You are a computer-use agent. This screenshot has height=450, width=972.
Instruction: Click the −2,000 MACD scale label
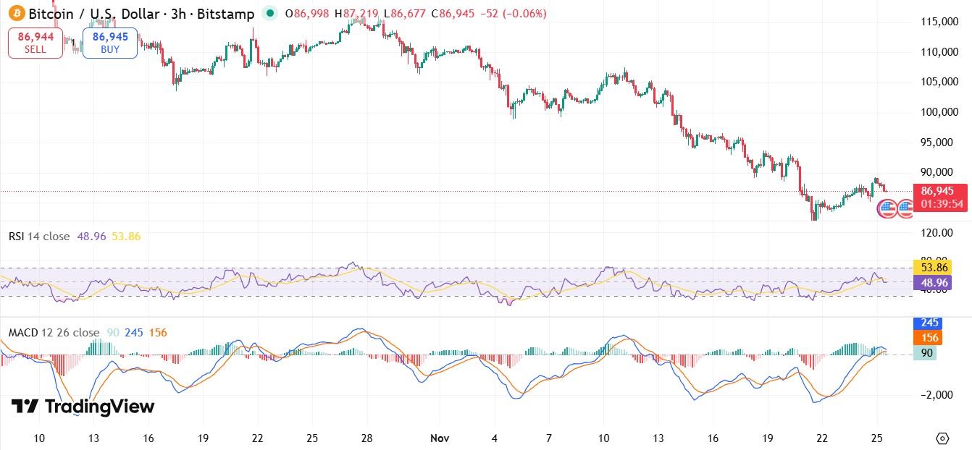(937, 395)
